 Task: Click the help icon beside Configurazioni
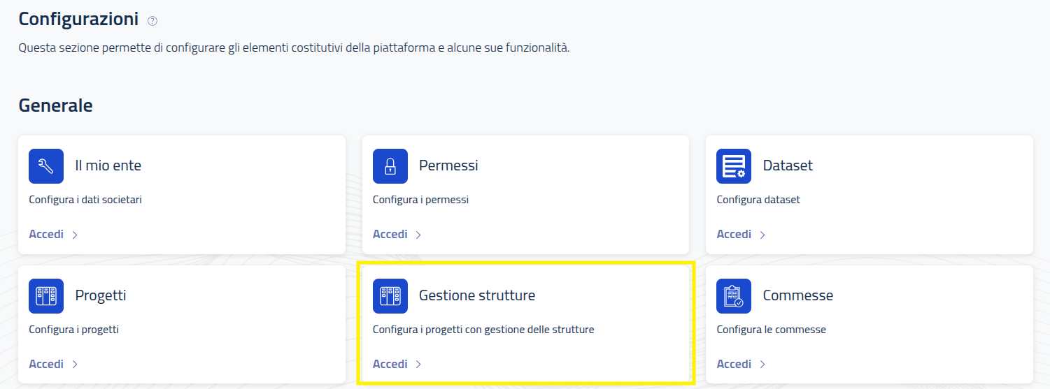tap(152, 21)
